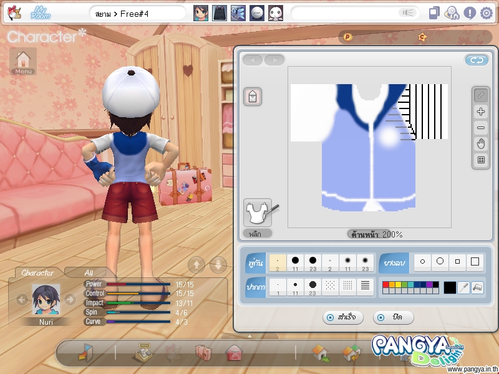Click the exit door icon in bottom bar
This screenshot has width=499, height=374.
[x=85, y=353]
